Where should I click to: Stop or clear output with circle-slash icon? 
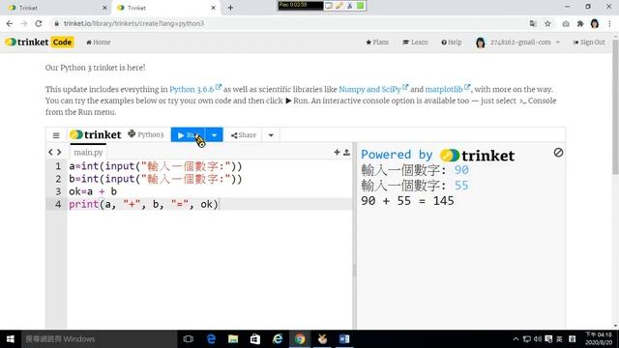coord(558,153)
